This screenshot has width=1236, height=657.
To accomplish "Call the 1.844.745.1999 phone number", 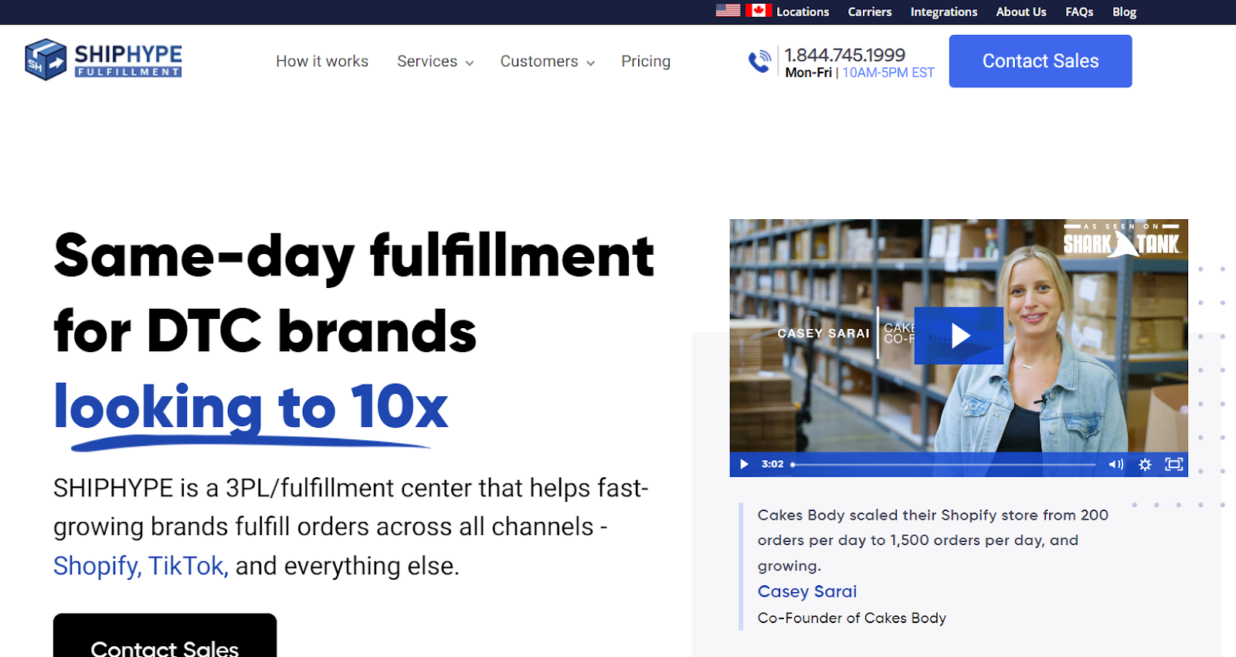I will [845, 55].
